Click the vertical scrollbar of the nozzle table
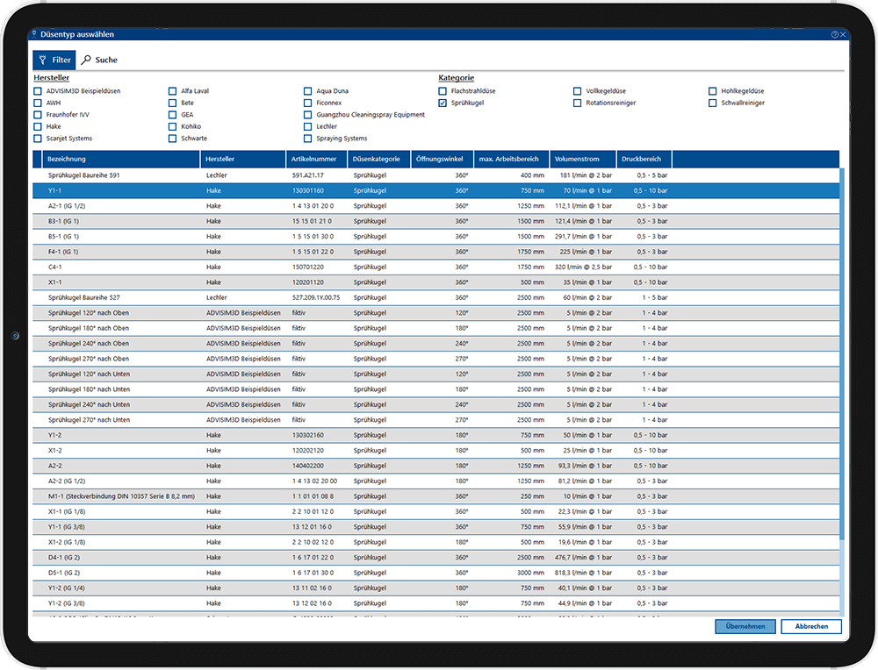878x670 pixels. click(842, 353)
